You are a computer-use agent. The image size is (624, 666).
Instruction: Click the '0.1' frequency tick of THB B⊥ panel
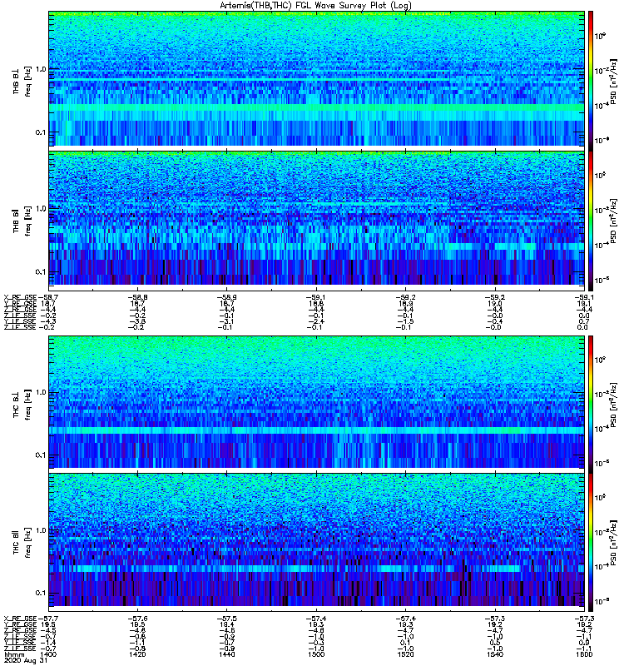tap(41, 132)
